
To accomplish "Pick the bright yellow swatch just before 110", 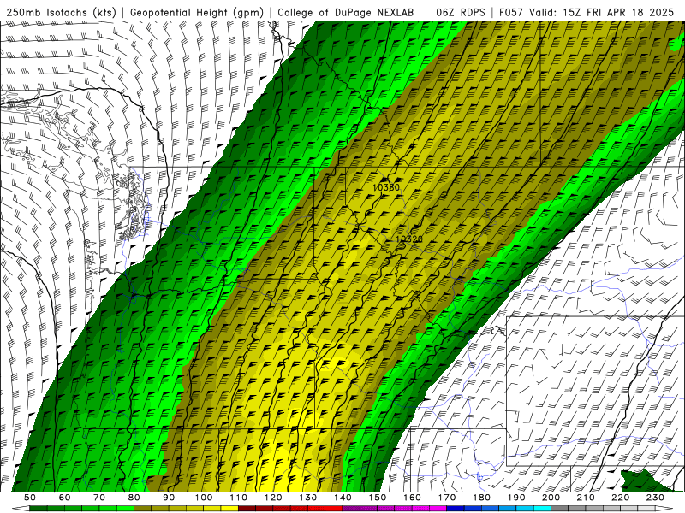I will 229,509.
